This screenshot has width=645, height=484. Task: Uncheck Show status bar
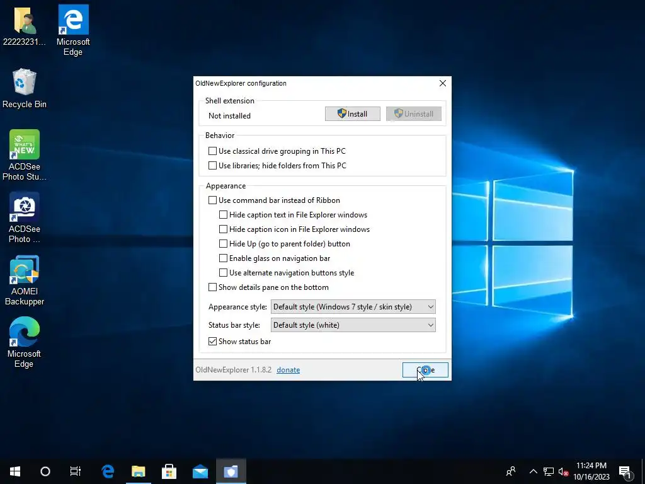213,341
